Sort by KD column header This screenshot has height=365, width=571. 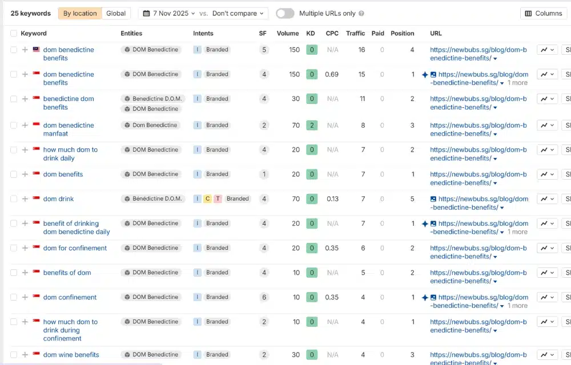click(310, 34)
